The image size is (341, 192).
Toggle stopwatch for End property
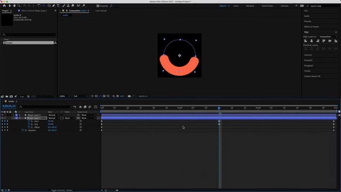[x=29, y=124]
